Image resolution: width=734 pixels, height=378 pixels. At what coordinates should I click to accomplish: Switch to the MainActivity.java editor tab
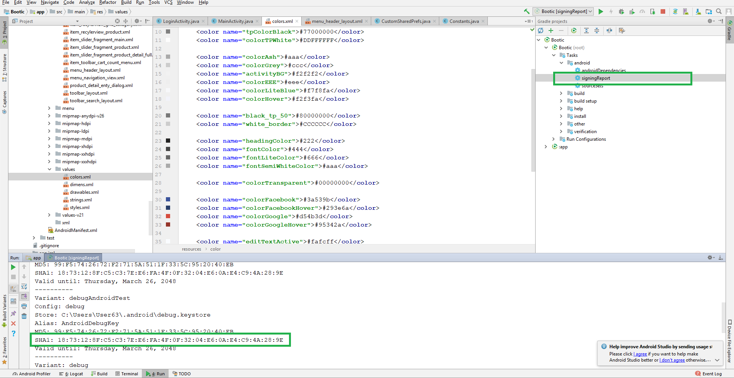coord(235,21)
